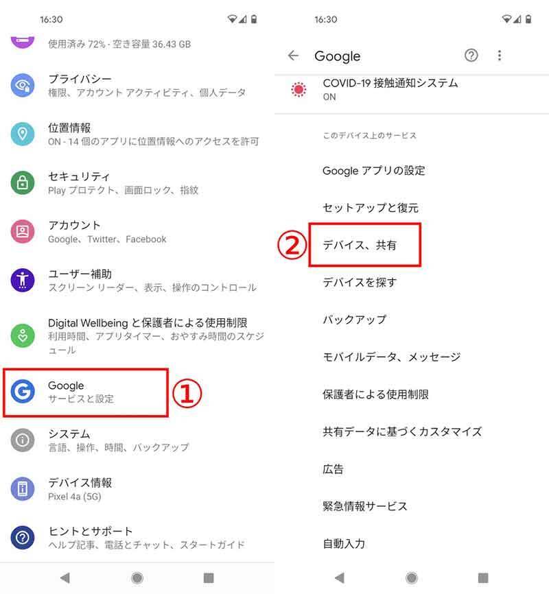Tap the Tips and Support question icon
This screenshot has height=594, width=549.
(x=23, y=538)
